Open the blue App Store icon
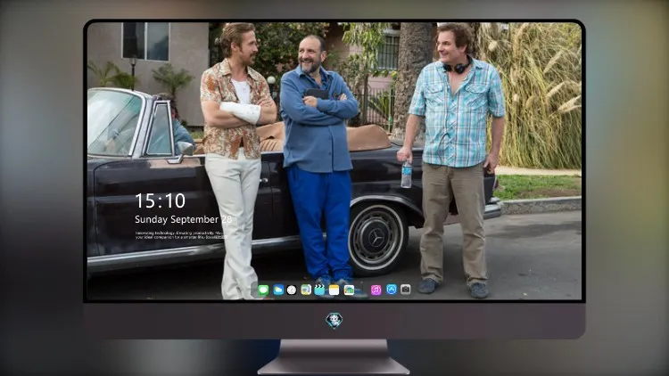The height and width of the screenshot is (376, 669). 392,290
